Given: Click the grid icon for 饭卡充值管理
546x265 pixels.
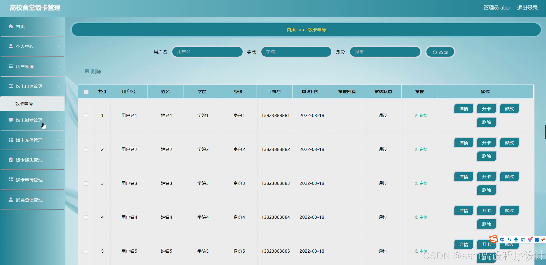Looking at the screenshot, I should coord(11,140).
